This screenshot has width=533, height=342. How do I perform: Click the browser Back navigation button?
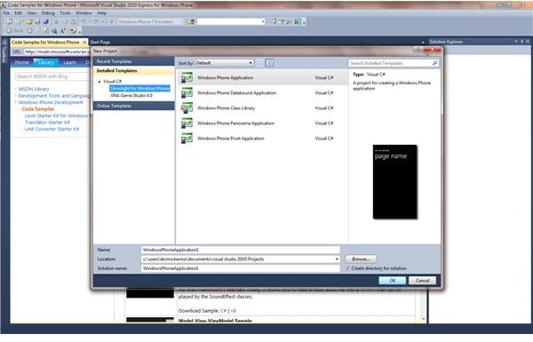pos(14,30)
